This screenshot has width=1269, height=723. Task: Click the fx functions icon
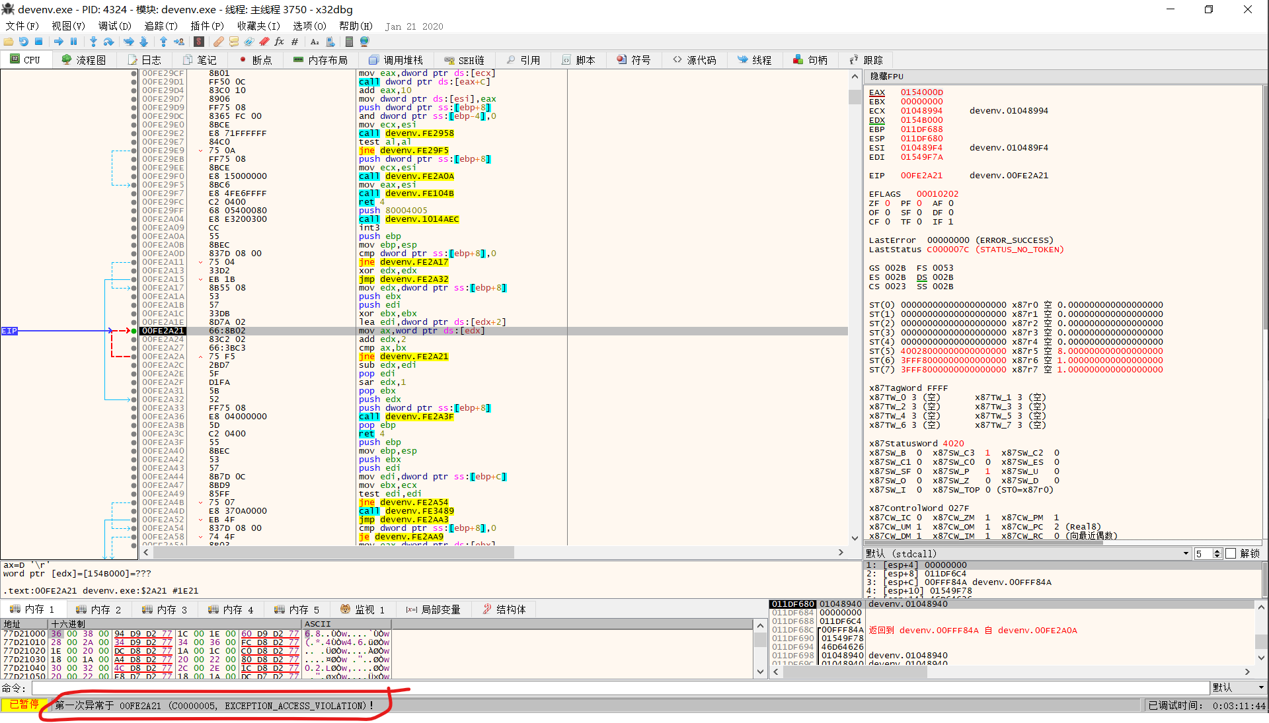279,42
